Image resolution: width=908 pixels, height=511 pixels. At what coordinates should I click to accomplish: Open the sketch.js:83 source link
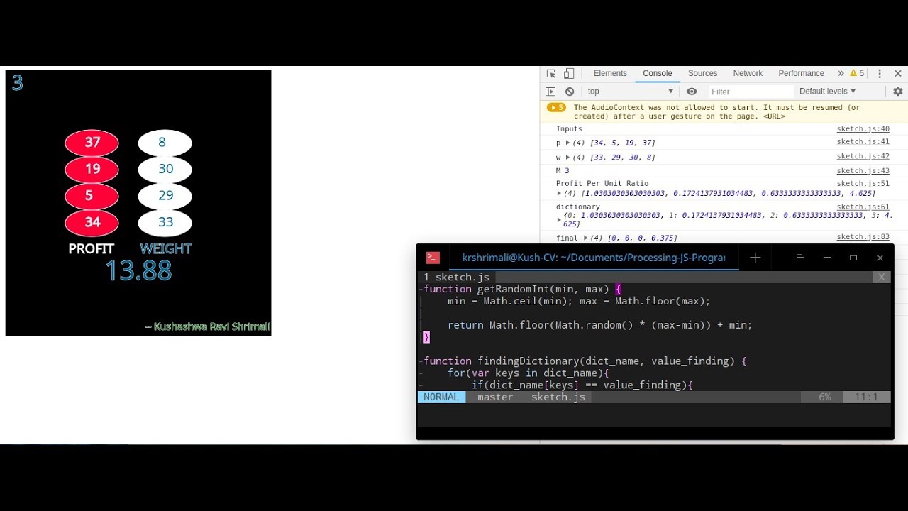tap(863, 237)
